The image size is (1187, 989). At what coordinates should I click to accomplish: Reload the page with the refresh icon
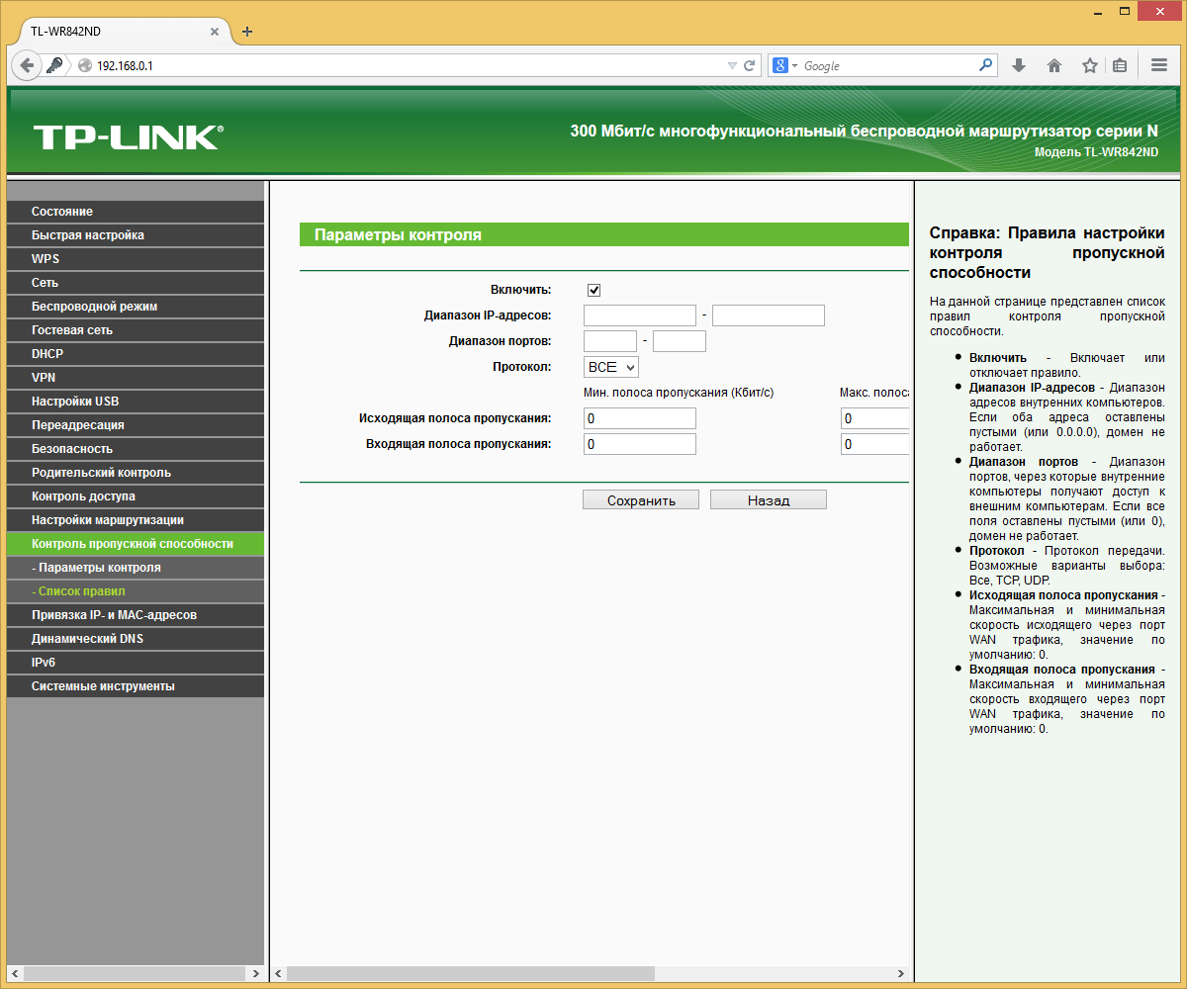click(x=750, y=65)
